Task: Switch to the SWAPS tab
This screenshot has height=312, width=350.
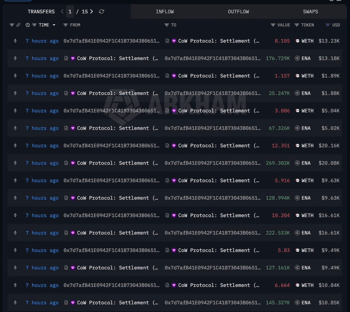Action: point(310,11)
